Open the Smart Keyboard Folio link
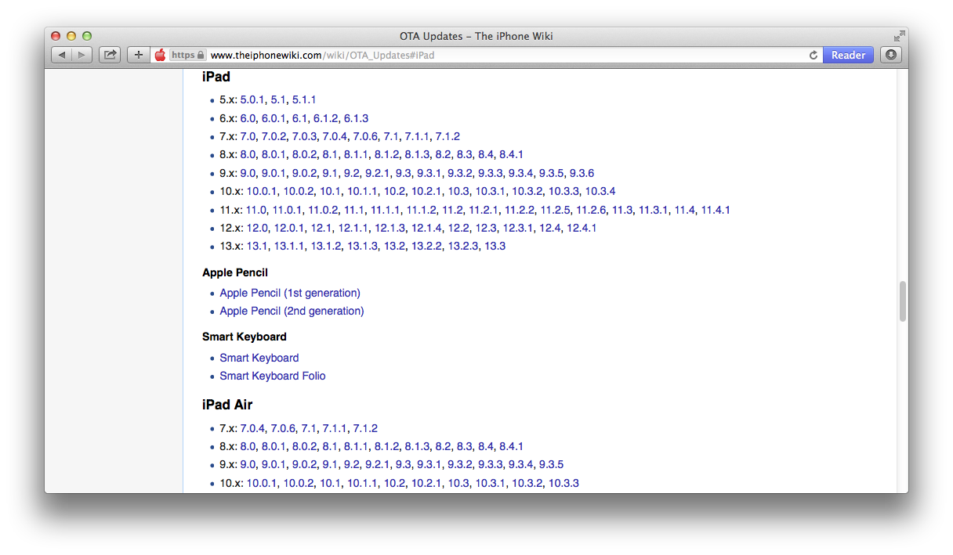The width and height of the screenshot is (953, 555). tap(273, 376)
